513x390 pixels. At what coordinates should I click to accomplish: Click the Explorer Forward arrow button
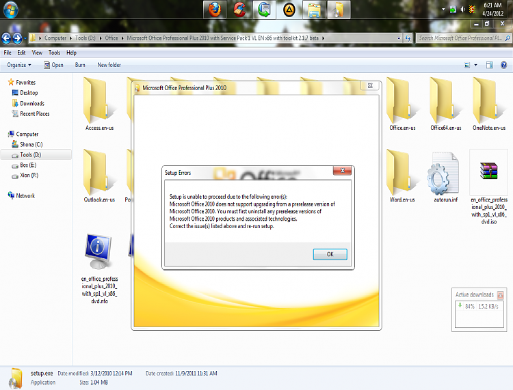pos(17,38)
